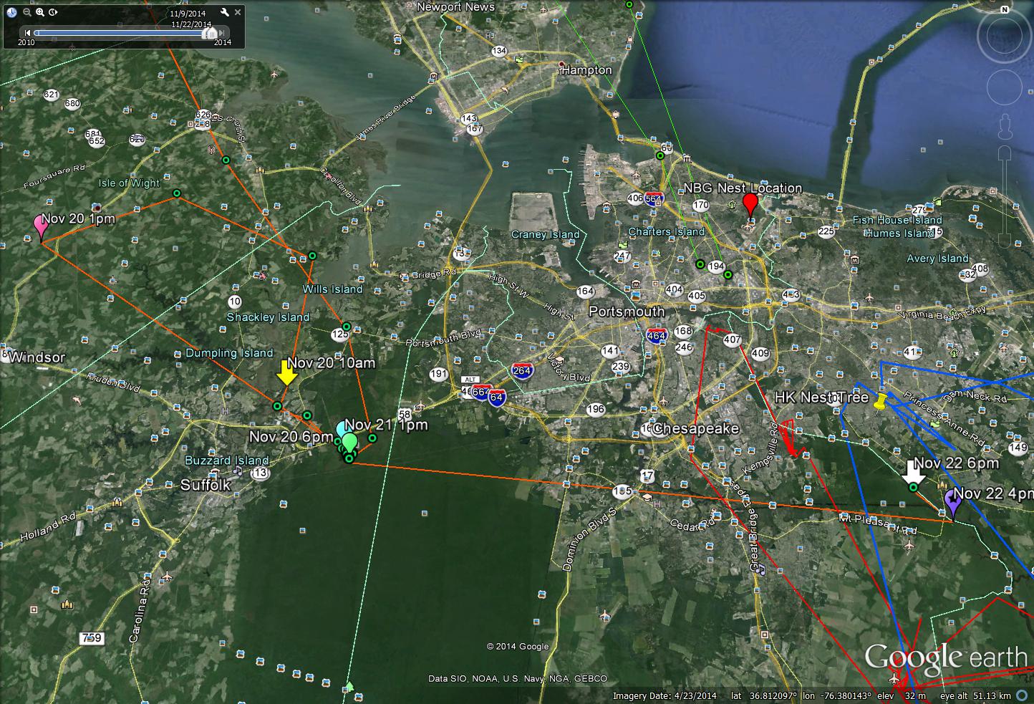This screenshot has width=1034, height=704.
Task: Click the Craney Island label
Action: (546, 234)
